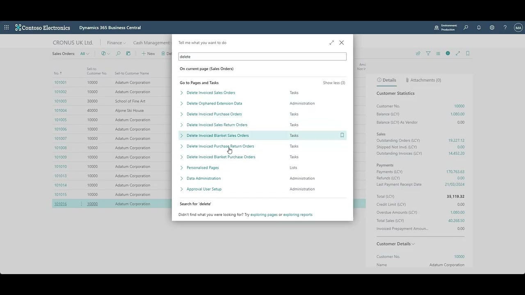525x295 pixels.
Task: Sort by the No. column header
Action: click(x=58, y=73)
